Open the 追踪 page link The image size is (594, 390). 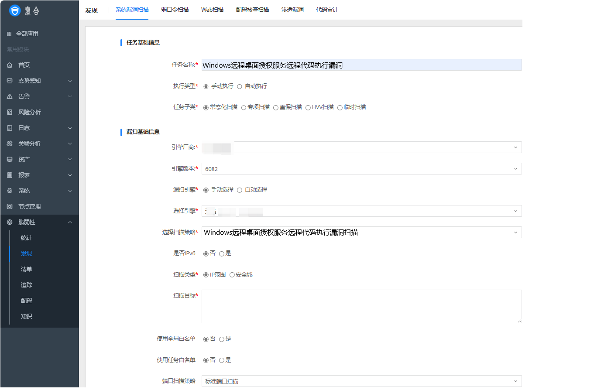[x=26, y=285]
